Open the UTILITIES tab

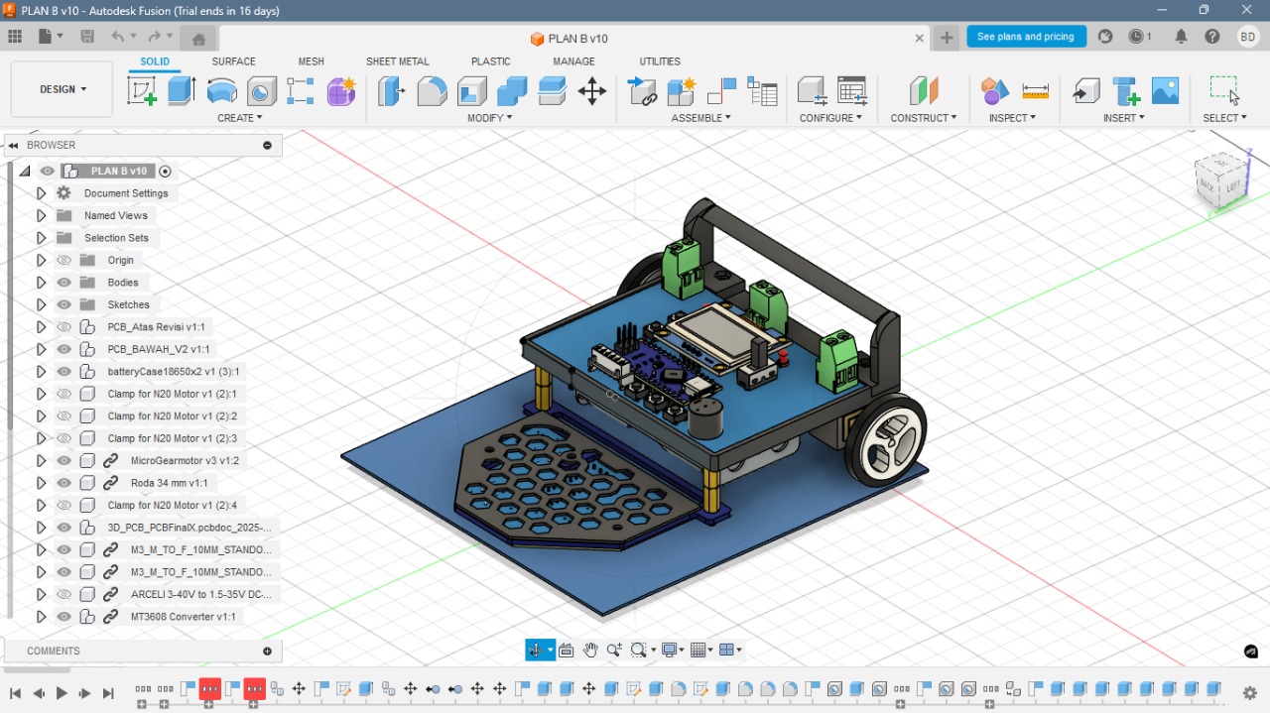[660, 61]
